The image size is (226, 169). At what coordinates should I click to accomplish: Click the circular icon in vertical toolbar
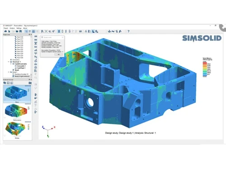tap(36, 67)
